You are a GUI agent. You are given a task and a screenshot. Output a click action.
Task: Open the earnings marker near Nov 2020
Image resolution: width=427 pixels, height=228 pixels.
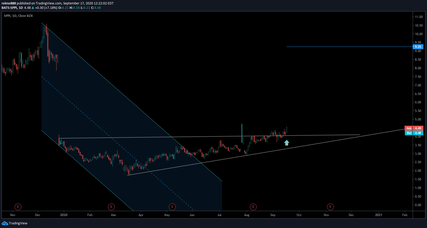click(x=330, y=207)
